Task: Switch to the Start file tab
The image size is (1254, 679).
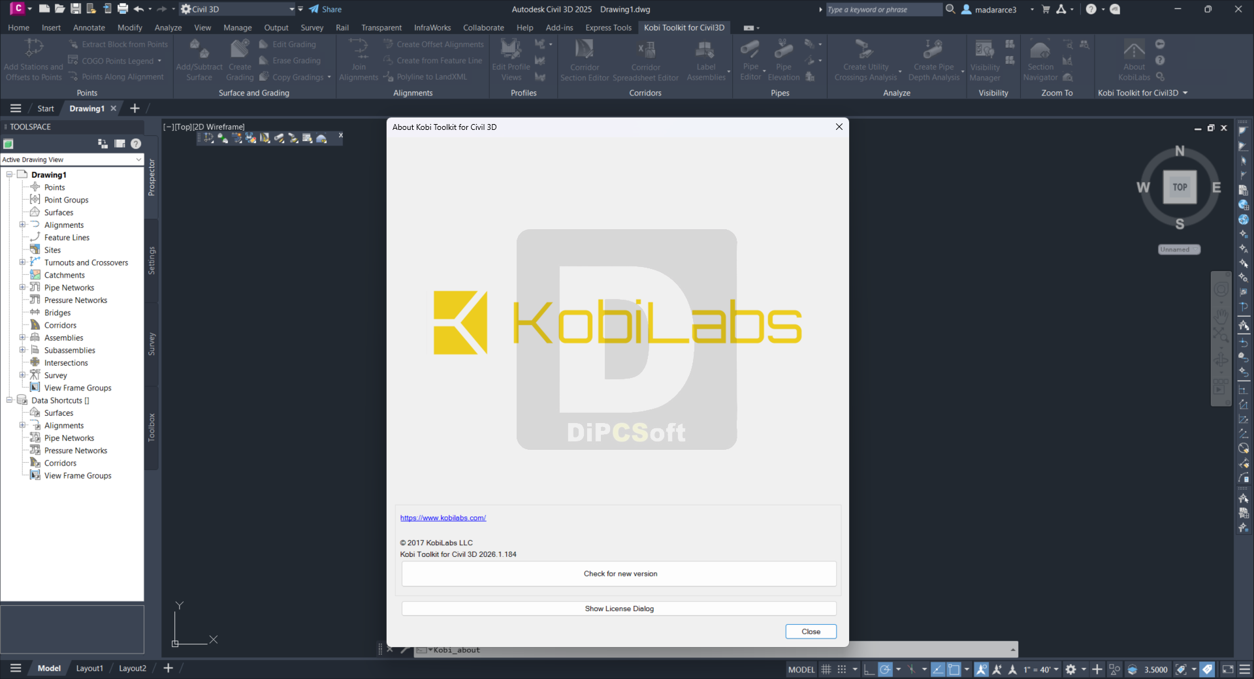Action: (x=45, y=108)
